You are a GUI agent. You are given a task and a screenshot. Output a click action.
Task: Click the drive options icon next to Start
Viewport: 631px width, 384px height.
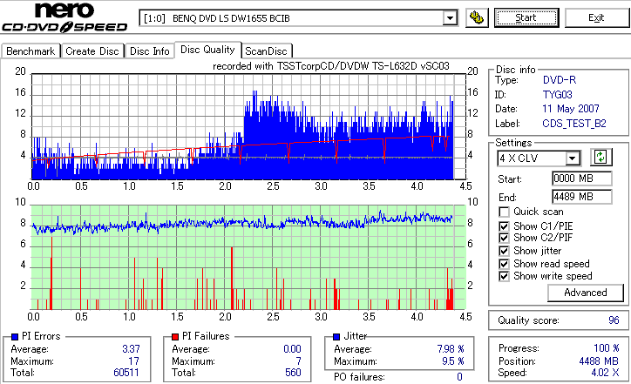pos(477,17)
